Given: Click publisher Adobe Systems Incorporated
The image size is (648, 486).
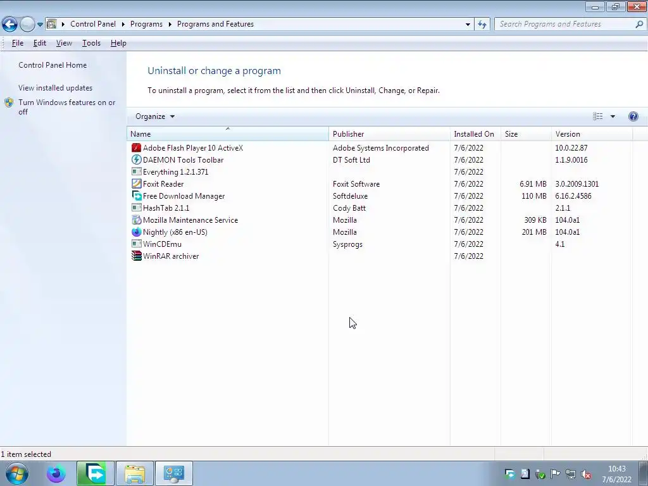Looking at the screenshot, I should (380, 148).
